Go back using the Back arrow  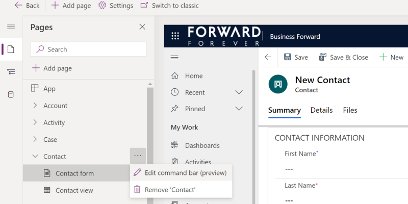pyautogui.click(x=27, y=6)
